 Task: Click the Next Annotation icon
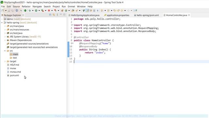[102, 10]
